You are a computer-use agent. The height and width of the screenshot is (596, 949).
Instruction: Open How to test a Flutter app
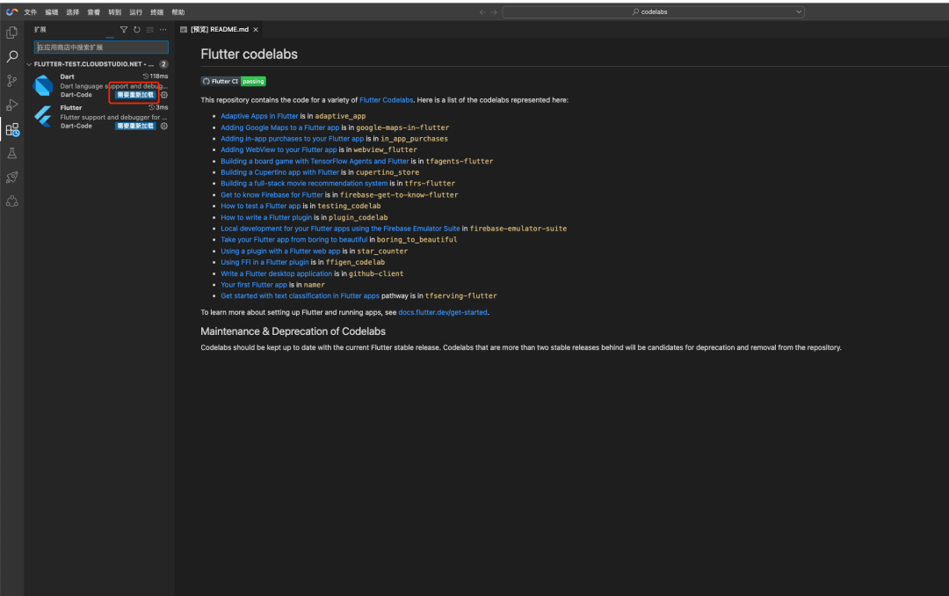click(260, 206)
